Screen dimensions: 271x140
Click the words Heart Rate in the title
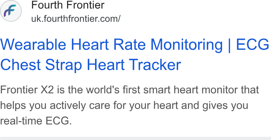pos(108,45)
